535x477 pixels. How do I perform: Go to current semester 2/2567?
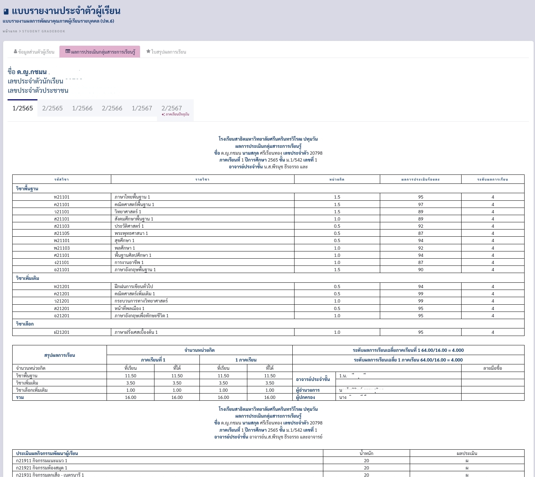click(172, 108)
